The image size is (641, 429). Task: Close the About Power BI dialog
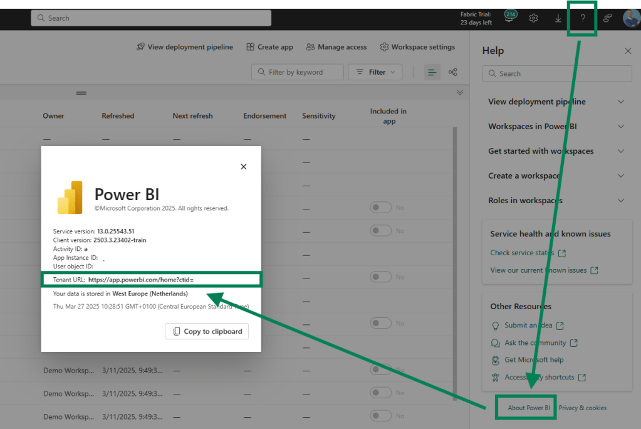click(244, 166)
